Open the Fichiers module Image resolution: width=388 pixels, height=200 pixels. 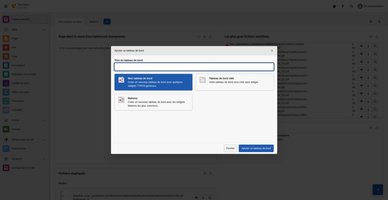[25, 129]
